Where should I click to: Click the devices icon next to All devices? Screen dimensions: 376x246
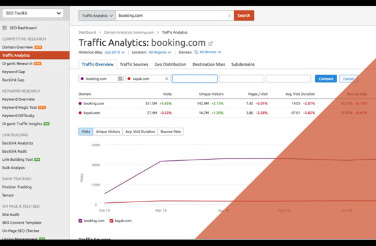[196, 52]
